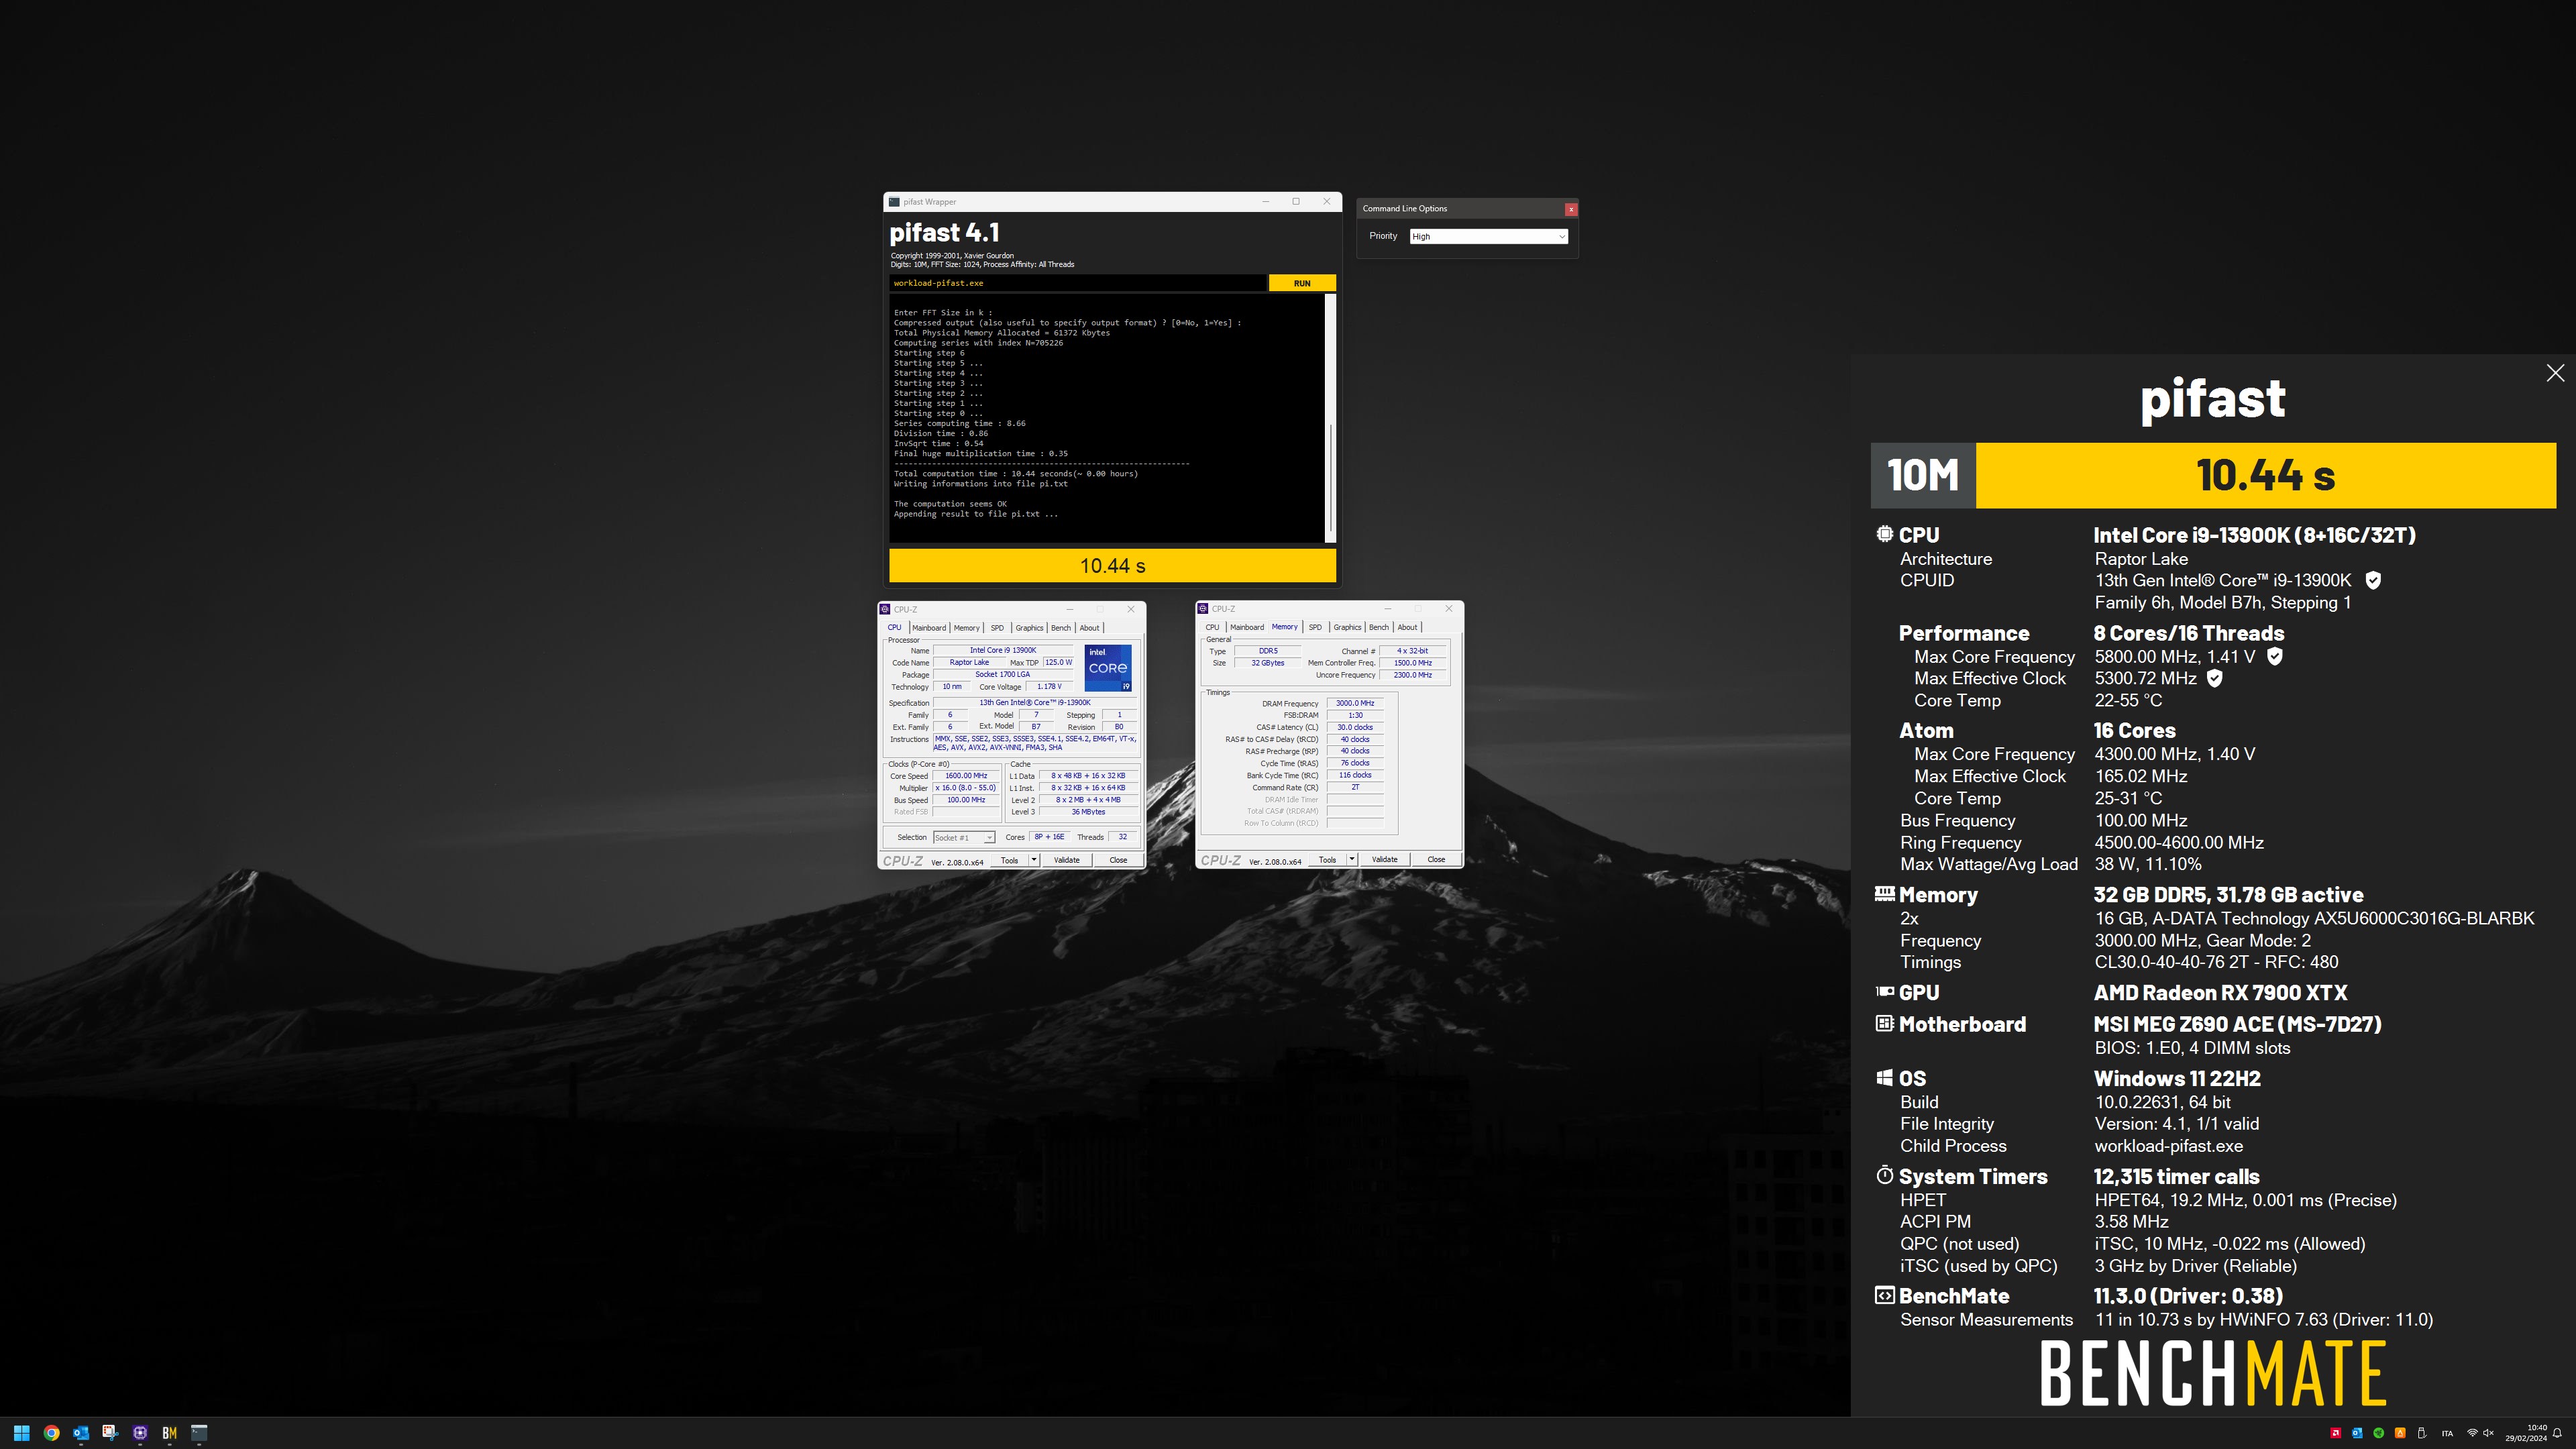Image resolution: width=2576 pixels, height=1449 pixels.
Task: Click Tools button in right CPU-Z window
Action: 1328,859
